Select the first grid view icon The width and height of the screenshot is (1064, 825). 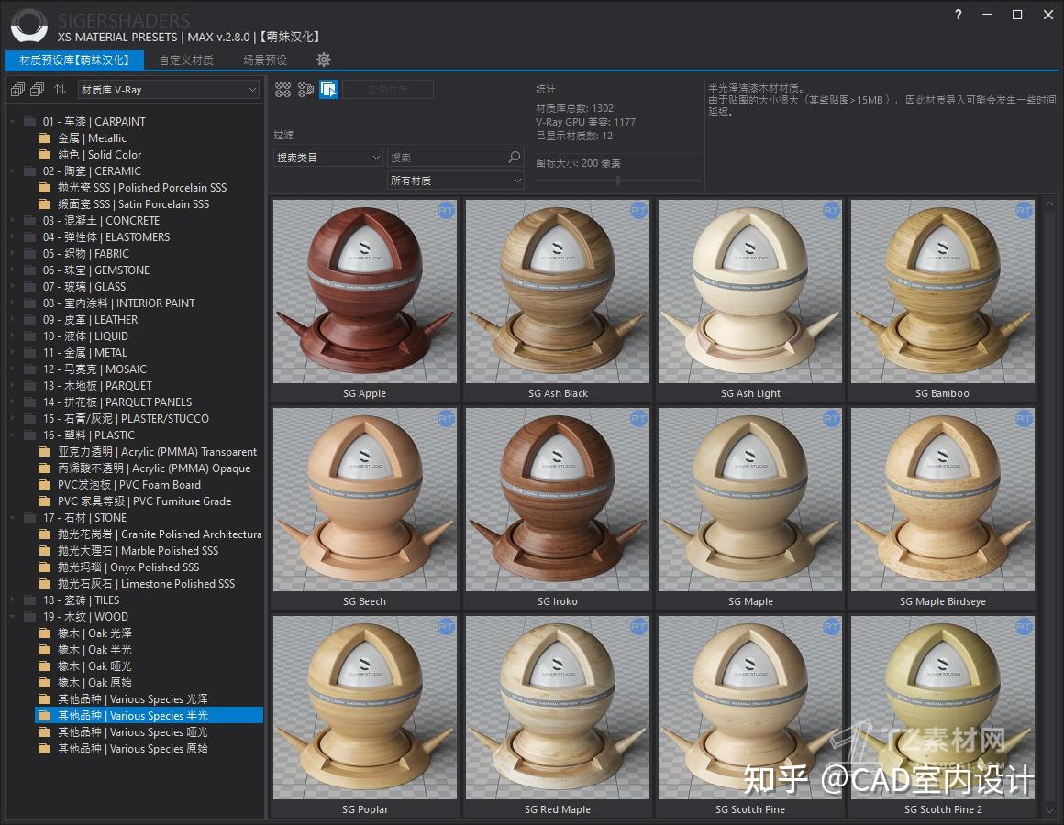283,89
